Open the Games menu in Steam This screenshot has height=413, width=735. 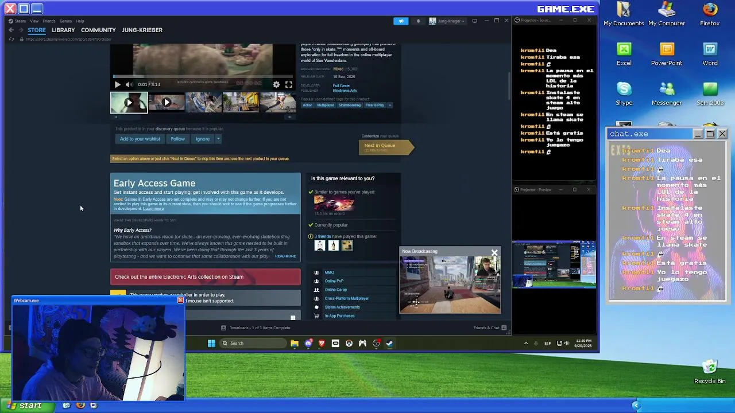(65, 21)
